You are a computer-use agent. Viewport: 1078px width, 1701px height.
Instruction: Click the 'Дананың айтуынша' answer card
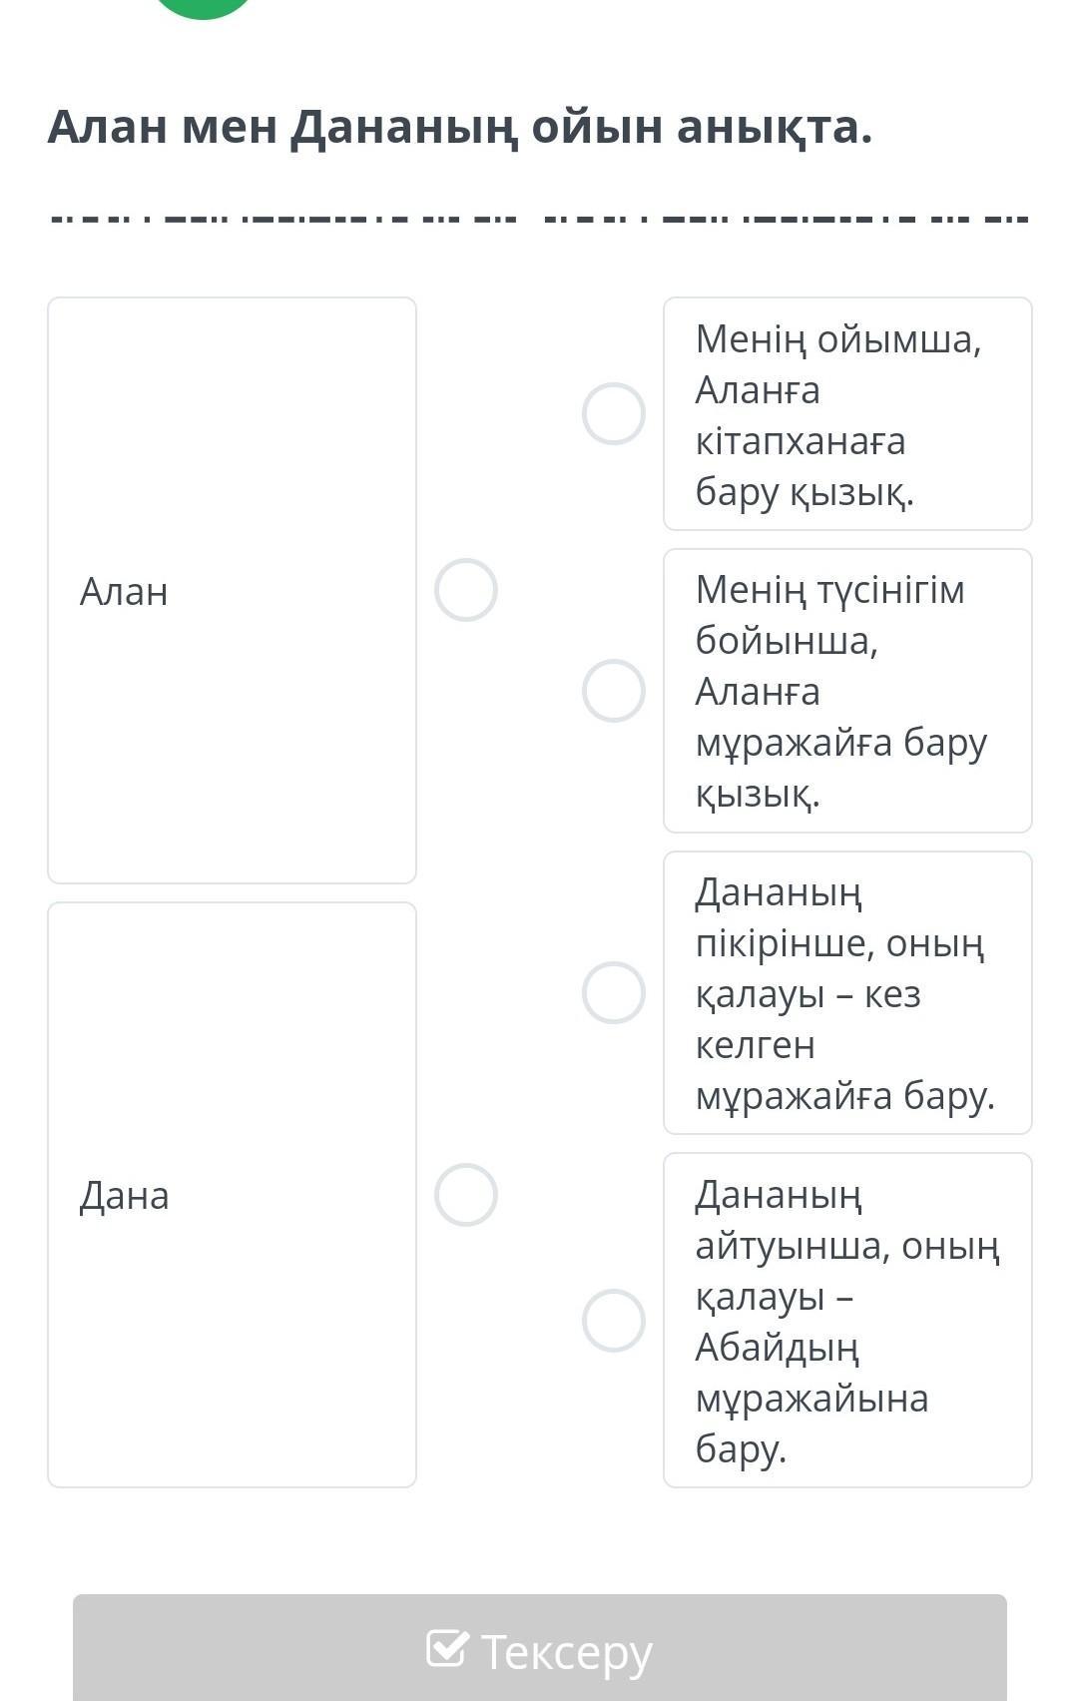click(847, 1321)
